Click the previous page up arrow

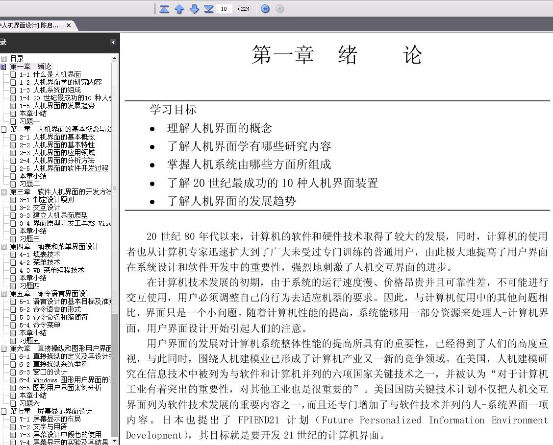[x=179, y=9]
